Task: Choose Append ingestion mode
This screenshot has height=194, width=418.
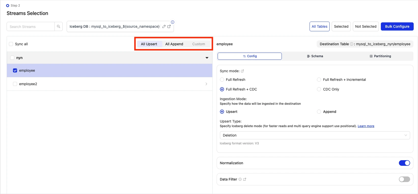Action: coord(319,112)
